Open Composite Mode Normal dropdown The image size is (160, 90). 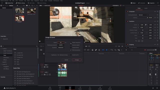click(x=143, y=15)
